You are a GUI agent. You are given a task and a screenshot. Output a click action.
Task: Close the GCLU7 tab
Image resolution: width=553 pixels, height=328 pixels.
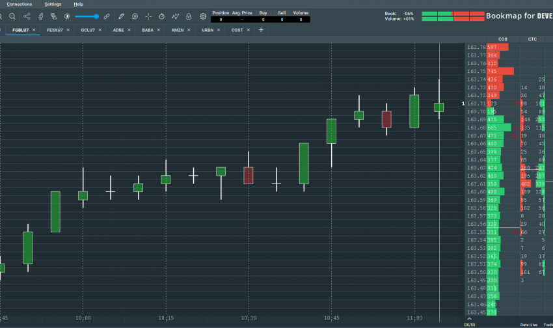point(100,30)
